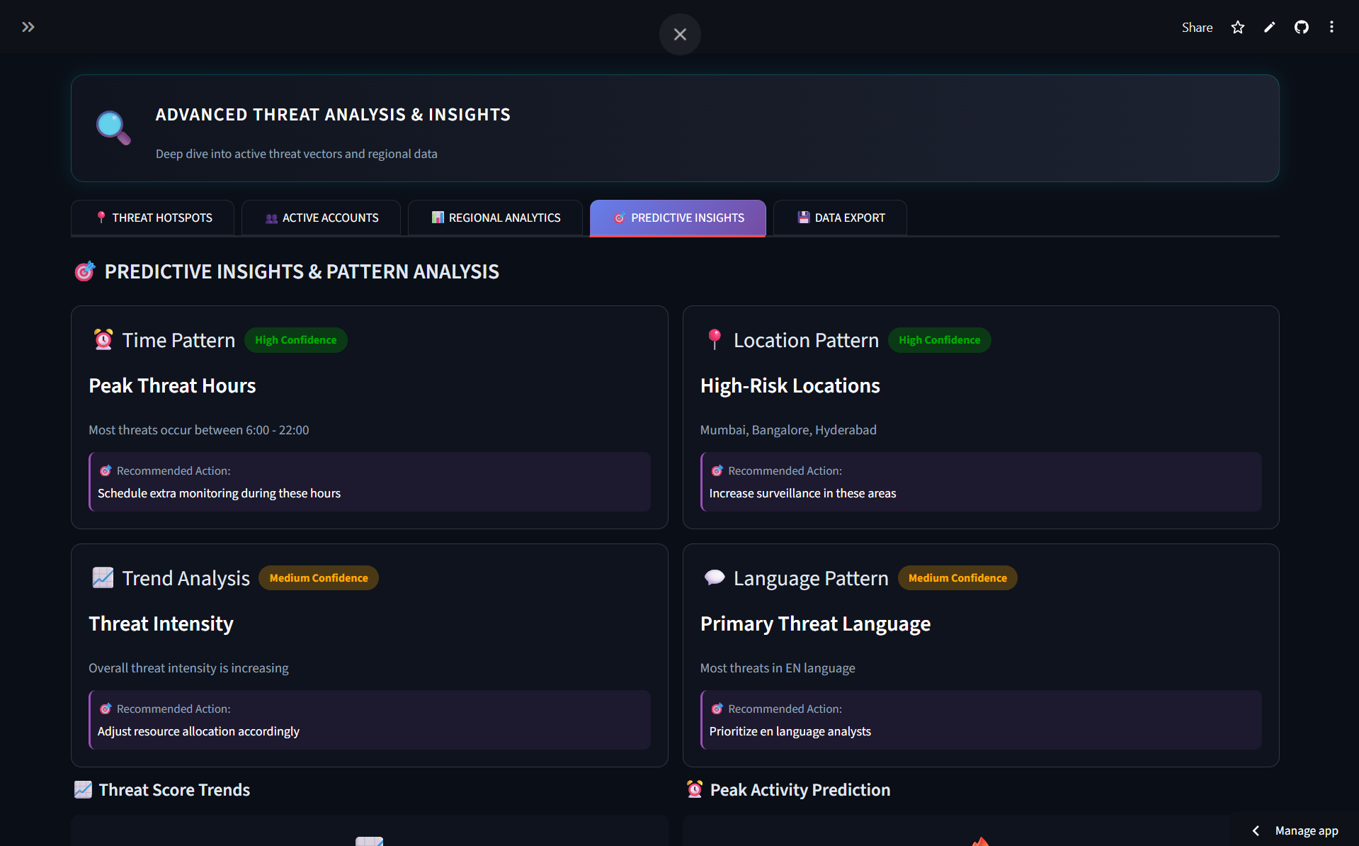Click 'Most threats occur between 6:00 - 22:00'

(x=199, y=430)
